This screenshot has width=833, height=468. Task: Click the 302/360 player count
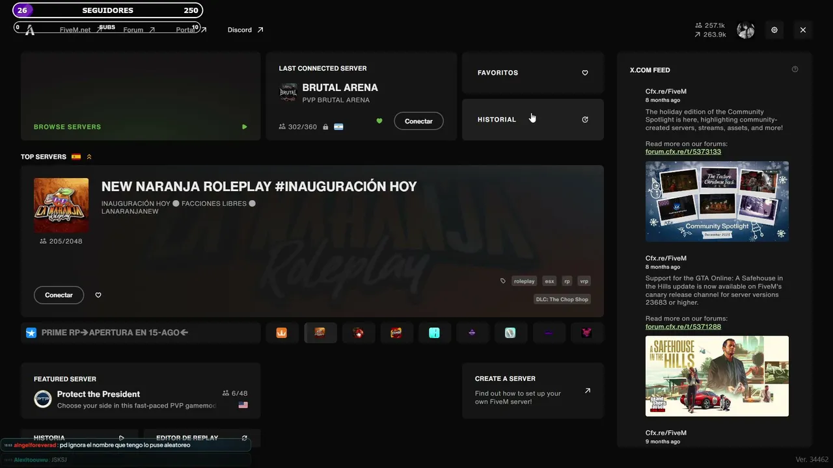click(x=297, y=127)
